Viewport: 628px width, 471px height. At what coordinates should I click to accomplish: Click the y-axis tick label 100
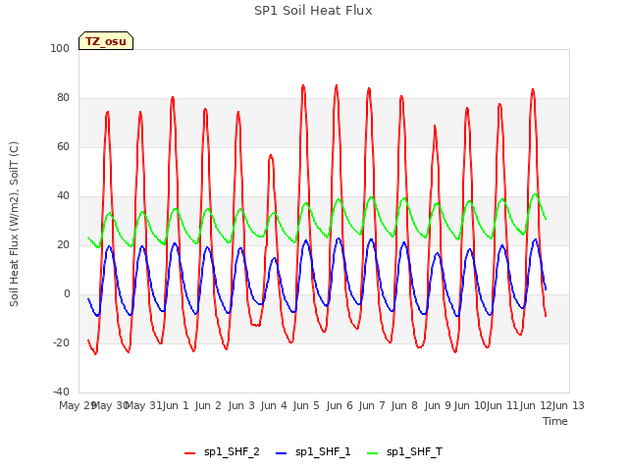coord(60,48)
